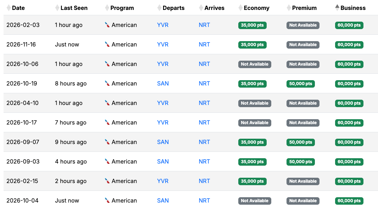Click the NRT arrival link on the 2026-10-19 row
Screen dimensions: 378x210
204,83
